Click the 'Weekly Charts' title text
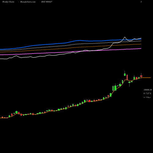This screenshot has width=153, height=153. tap(8, 2)
